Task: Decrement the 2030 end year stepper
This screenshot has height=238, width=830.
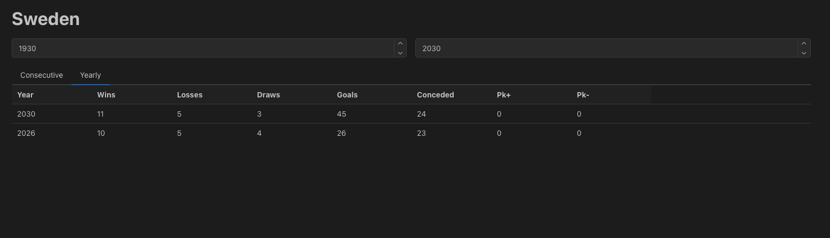Action: 804,53
